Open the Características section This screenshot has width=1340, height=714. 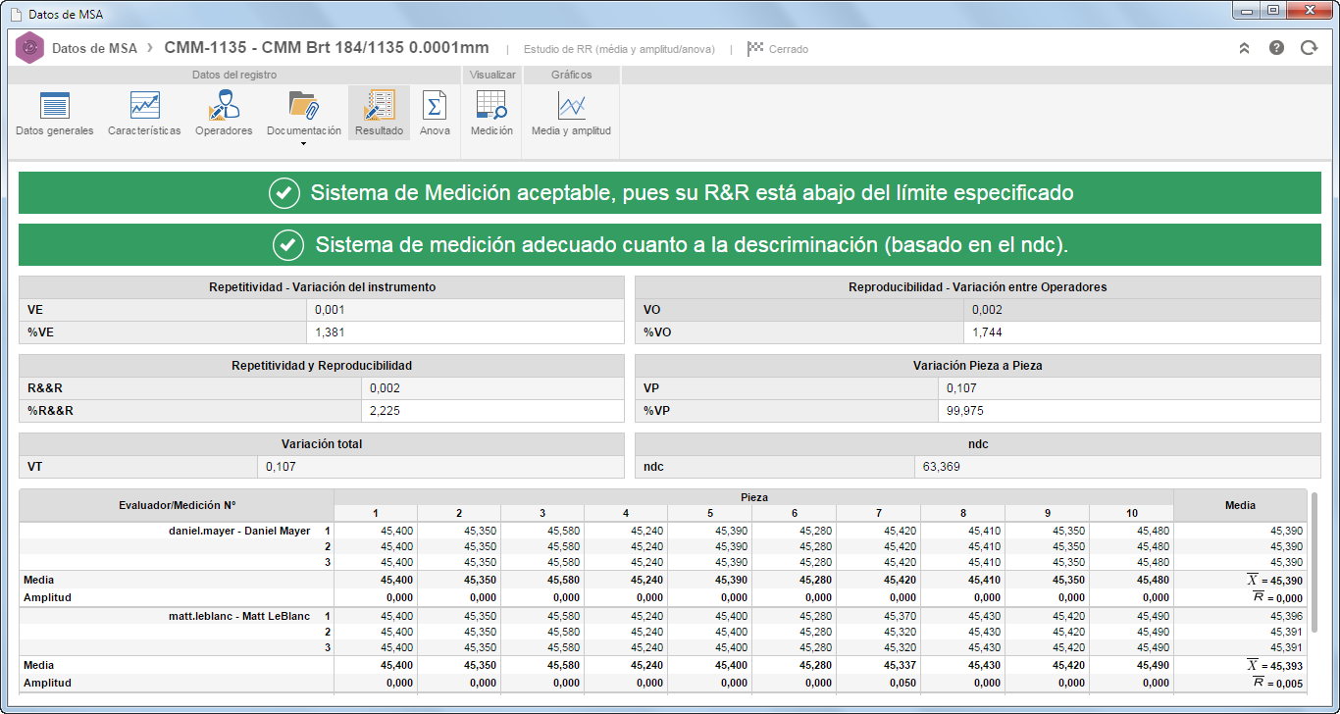click(x=144, y=114)
